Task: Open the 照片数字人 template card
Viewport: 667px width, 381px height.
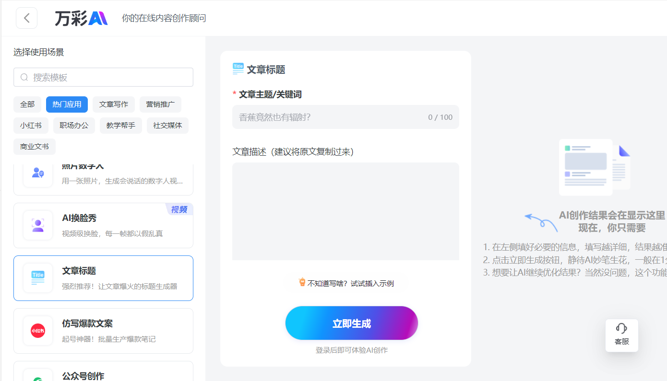Action: (x=103, y=179)
